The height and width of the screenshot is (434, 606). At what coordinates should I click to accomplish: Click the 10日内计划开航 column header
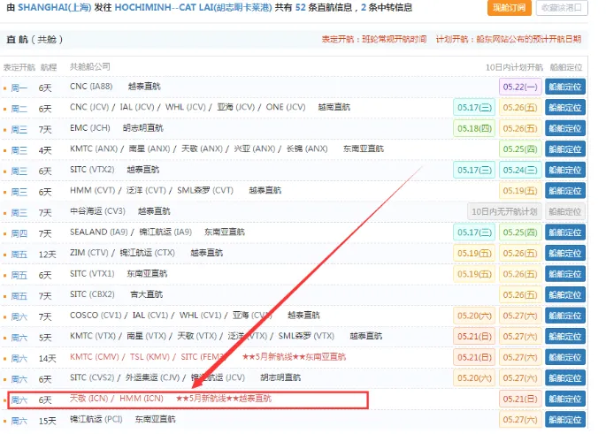(514, 67)
